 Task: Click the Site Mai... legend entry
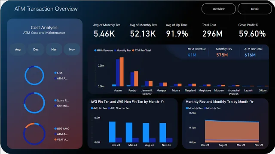(62, 106)
